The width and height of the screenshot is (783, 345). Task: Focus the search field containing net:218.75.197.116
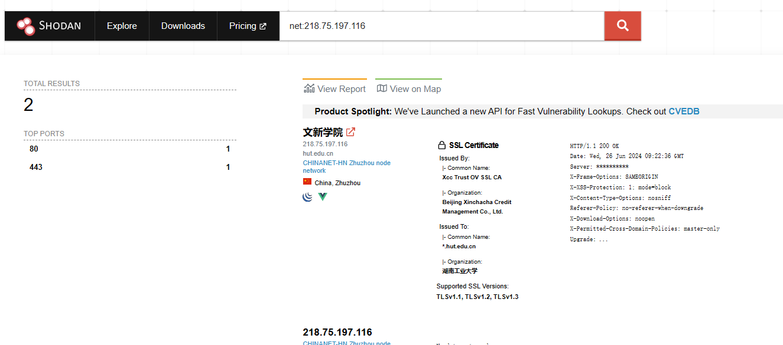tap(441, 26)
